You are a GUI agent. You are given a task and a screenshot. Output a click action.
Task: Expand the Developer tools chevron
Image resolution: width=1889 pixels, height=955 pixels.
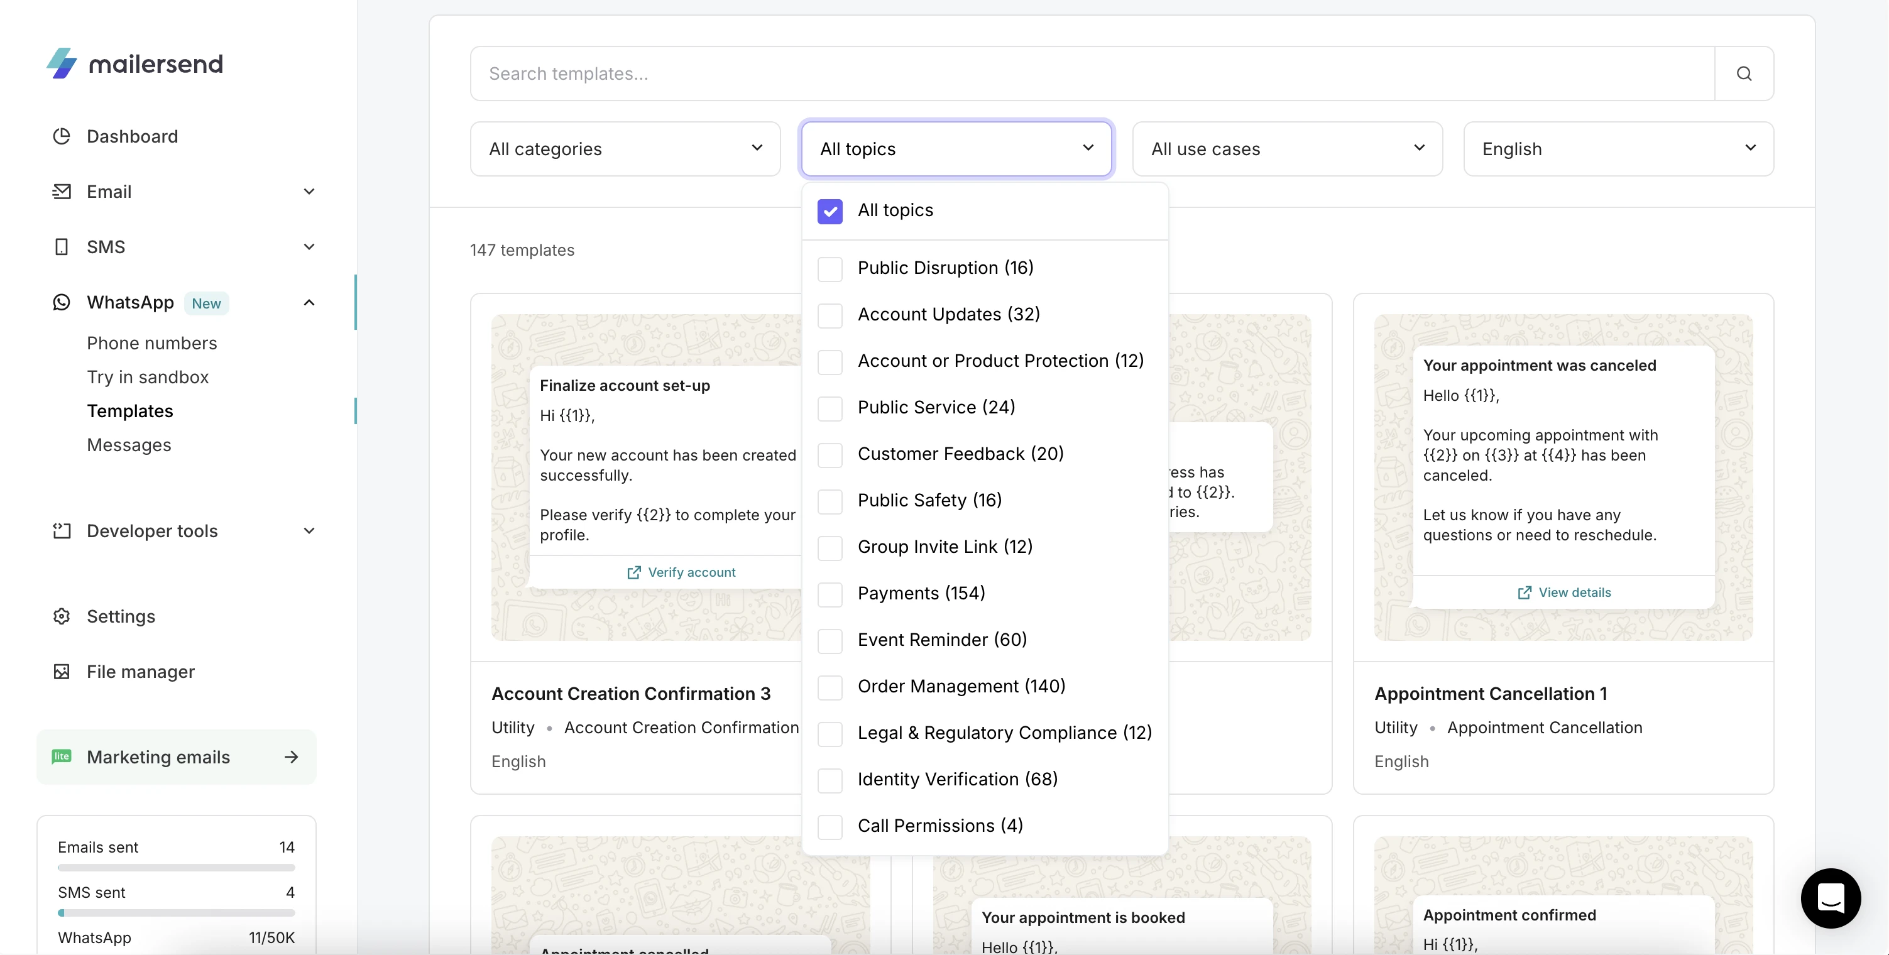tap(309, 531)
